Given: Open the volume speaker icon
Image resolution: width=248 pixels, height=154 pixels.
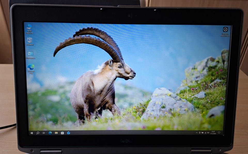Looking at the screenshot, I should point(208,133).
